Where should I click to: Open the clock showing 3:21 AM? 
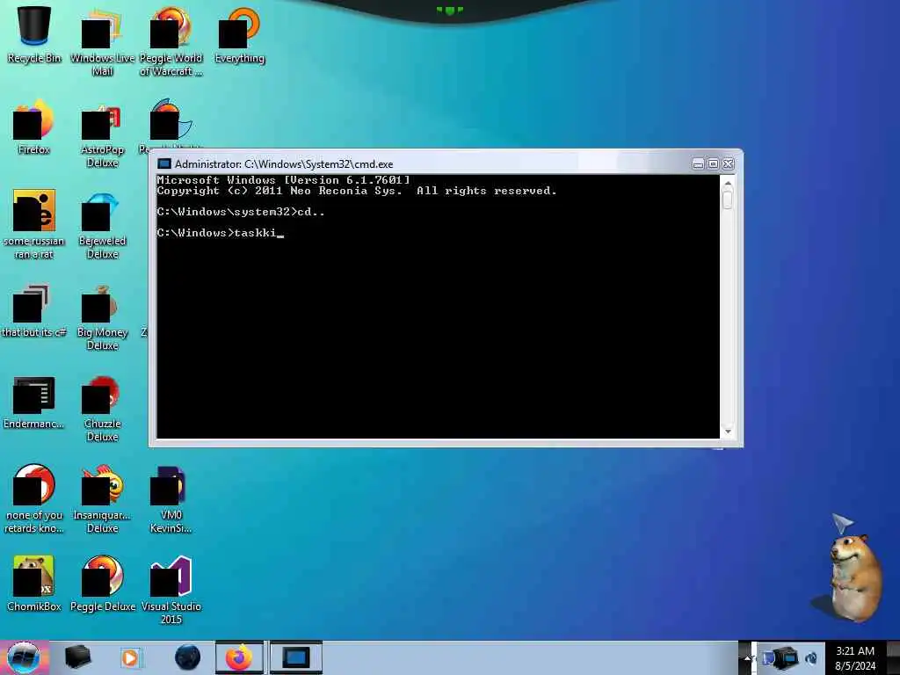click(x=854, y=651)
